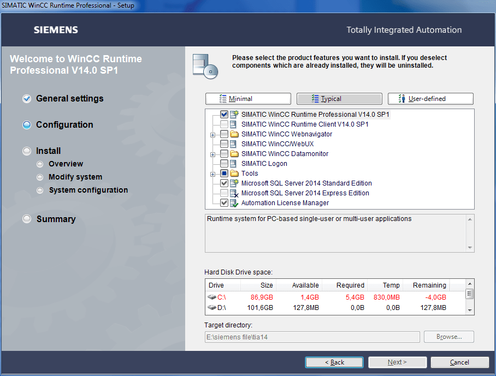
Task: Click the Tools folder icon
Action: tap(234, 174)
